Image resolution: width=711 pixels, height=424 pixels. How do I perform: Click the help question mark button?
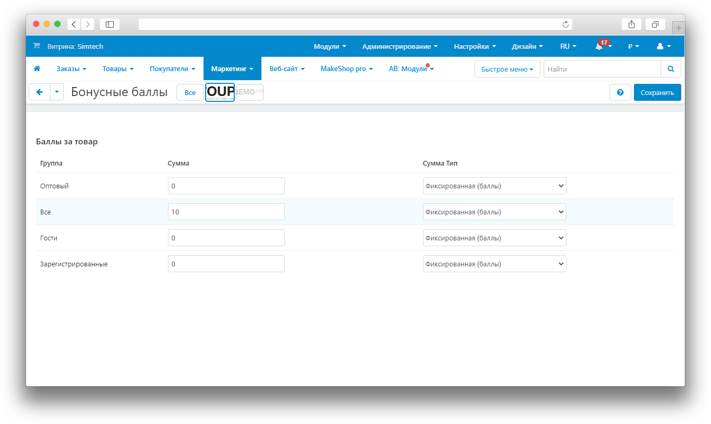(x=620, y=92)
